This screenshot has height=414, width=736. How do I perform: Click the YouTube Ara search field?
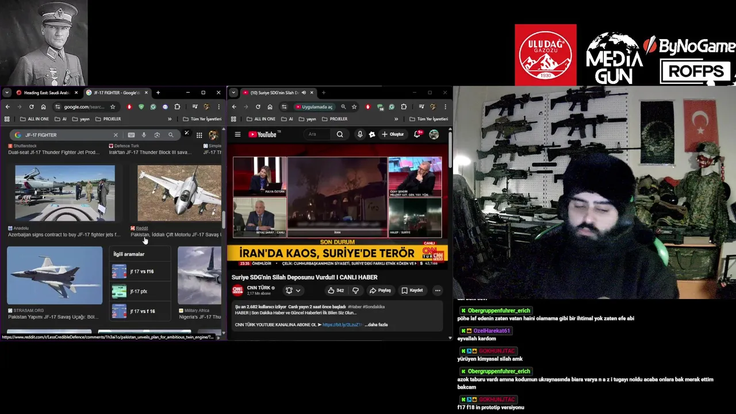click(318, 135)
